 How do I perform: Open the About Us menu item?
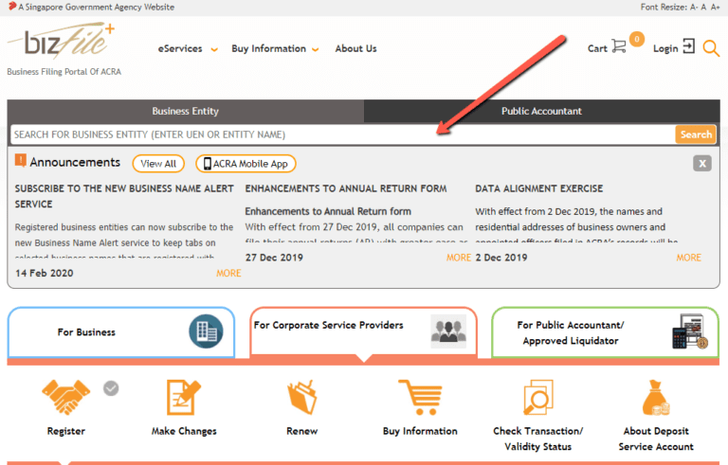tap(355, 49)
